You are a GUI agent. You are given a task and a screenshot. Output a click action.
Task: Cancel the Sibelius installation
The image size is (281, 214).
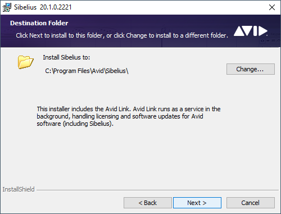tap(251, 203)
